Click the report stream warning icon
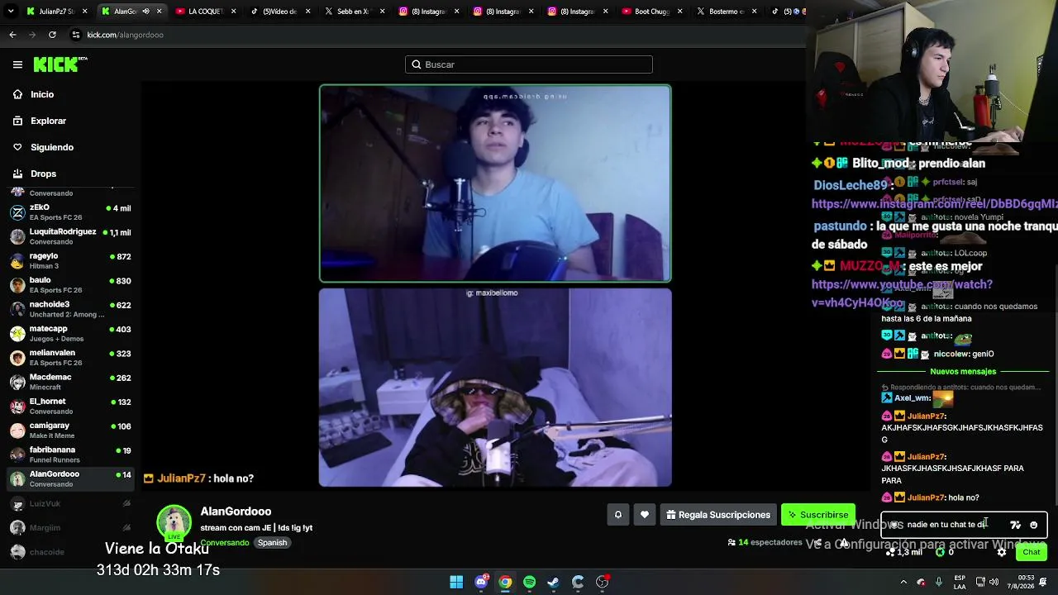The image size is (1058, 595). [843, 543]
